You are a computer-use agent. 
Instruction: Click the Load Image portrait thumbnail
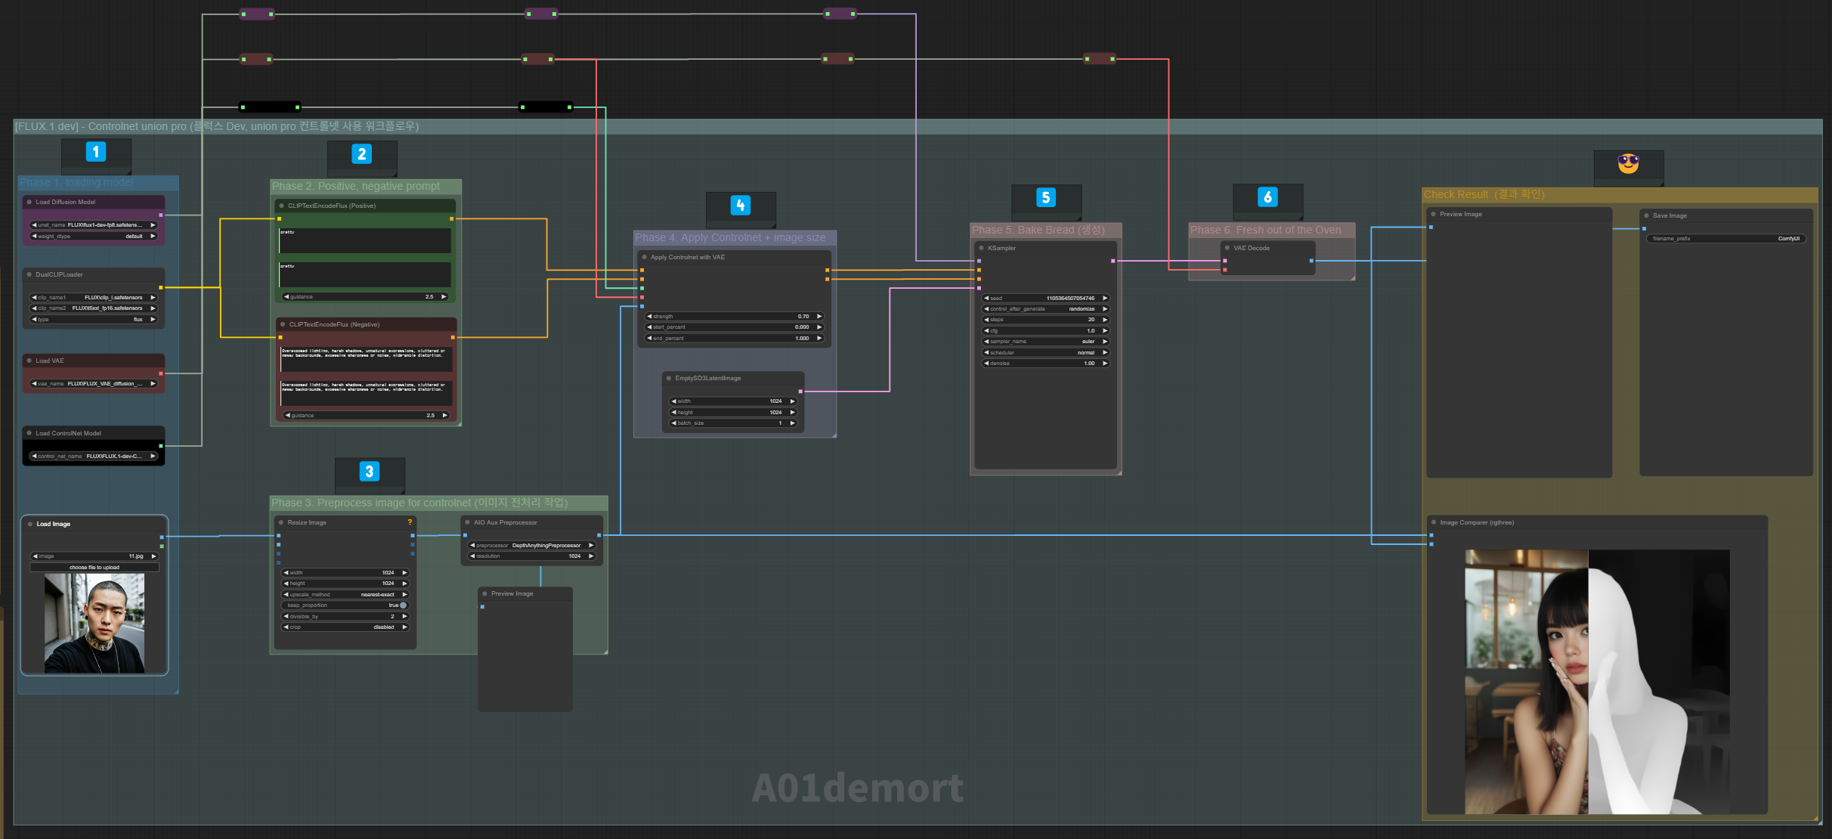(x=94, y=623)
